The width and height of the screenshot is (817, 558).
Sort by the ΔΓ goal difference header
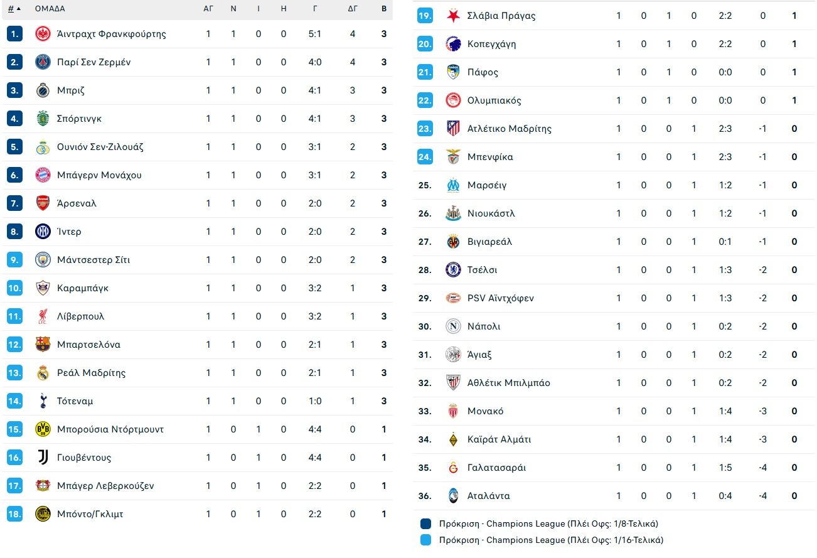pyautogui.click(x=353, y=9)
